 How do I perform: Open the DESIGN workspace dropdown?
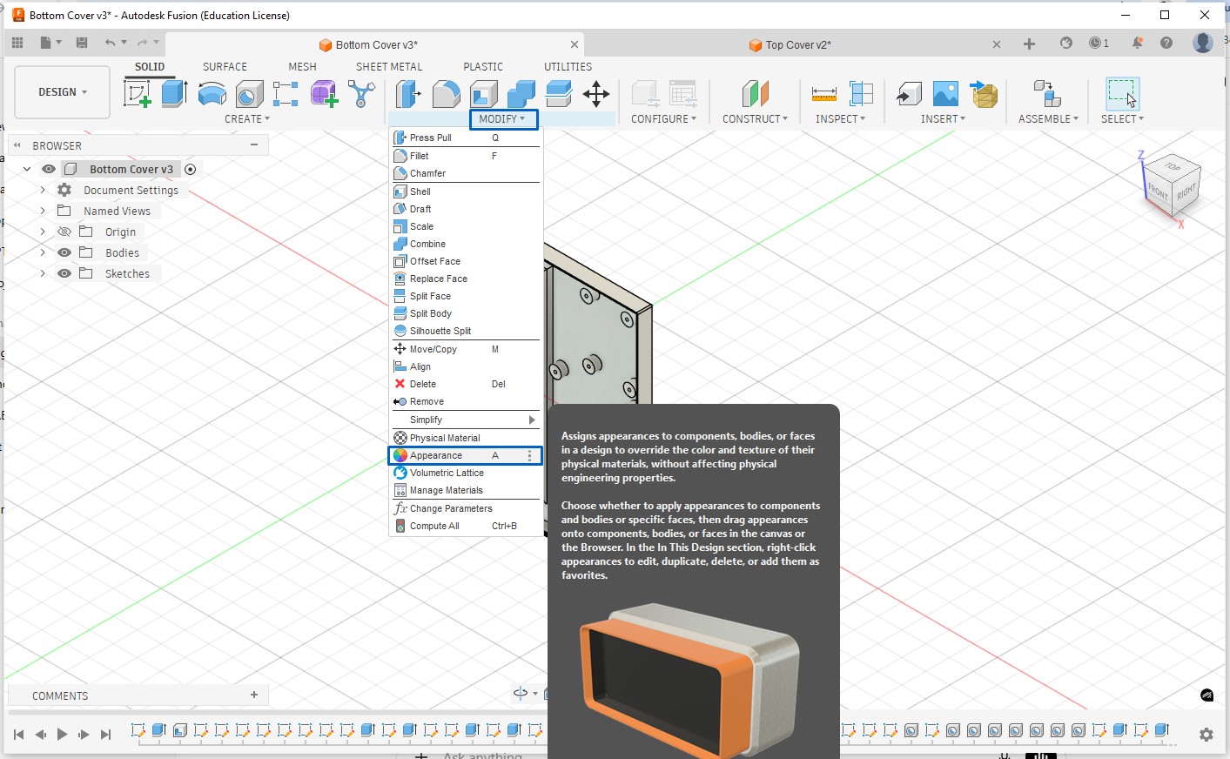[63, 92]
